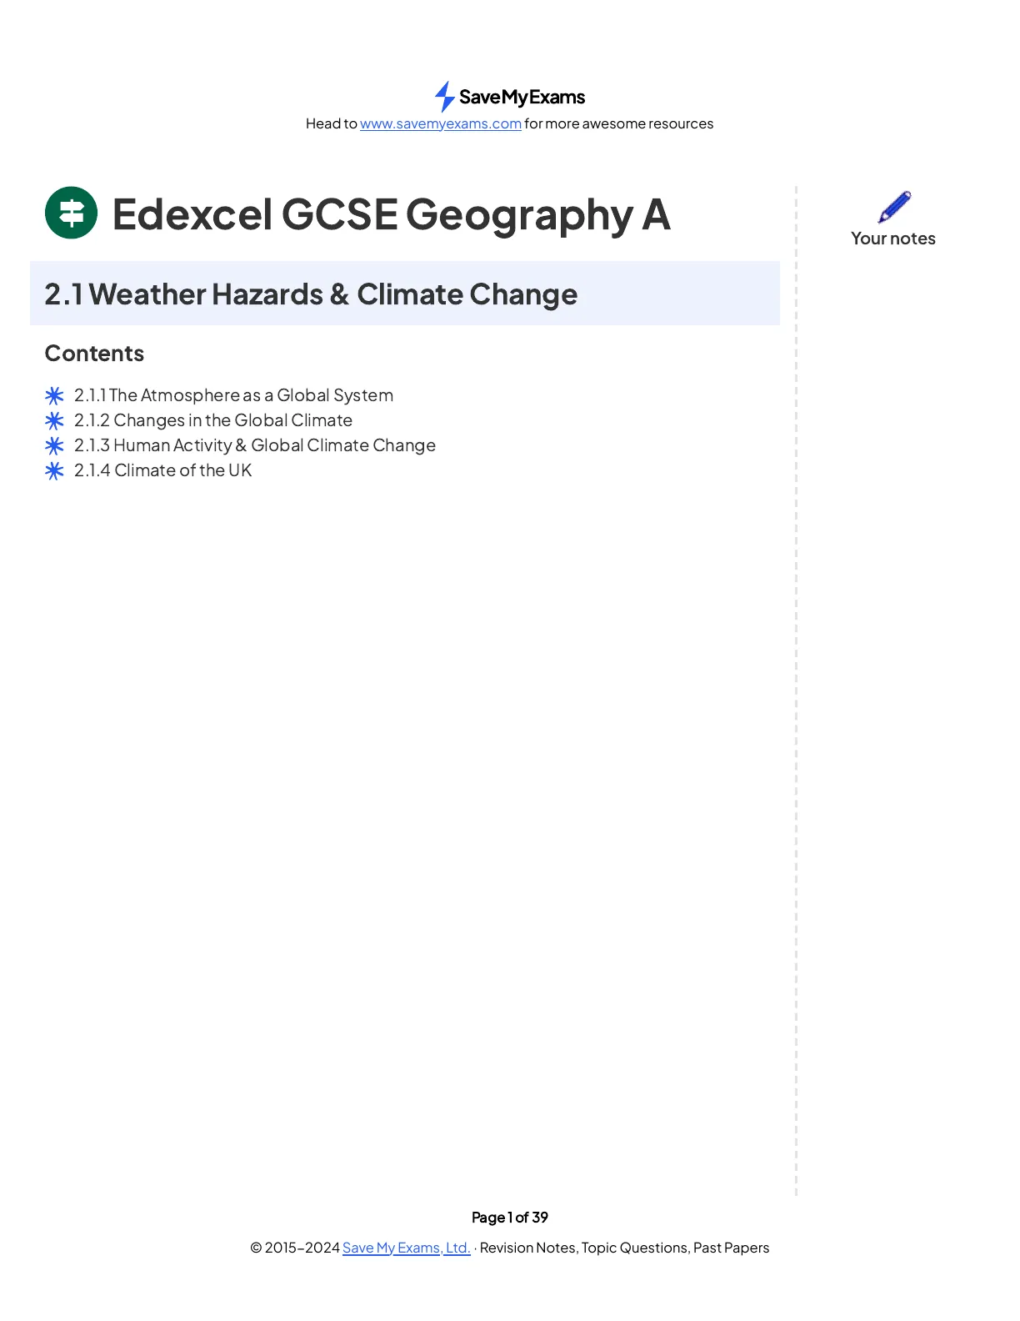The width and height of the screenshot is (1020, 1321).
Task: Click the "2.1 Weather Hazards & Climate Change" heading
Action: (x=311, y=294)
